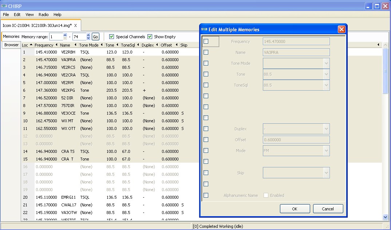391x230 pixels.
Task: Toggle the Special Channels checkbox
Action: click(x=111, y=37)
